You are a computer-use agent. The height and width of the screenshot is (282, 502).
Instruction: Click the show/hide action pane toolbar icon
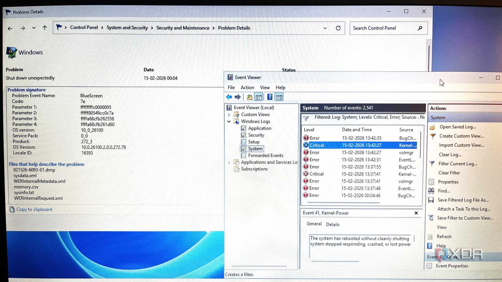pyautogui.click(x=279, y=97)
